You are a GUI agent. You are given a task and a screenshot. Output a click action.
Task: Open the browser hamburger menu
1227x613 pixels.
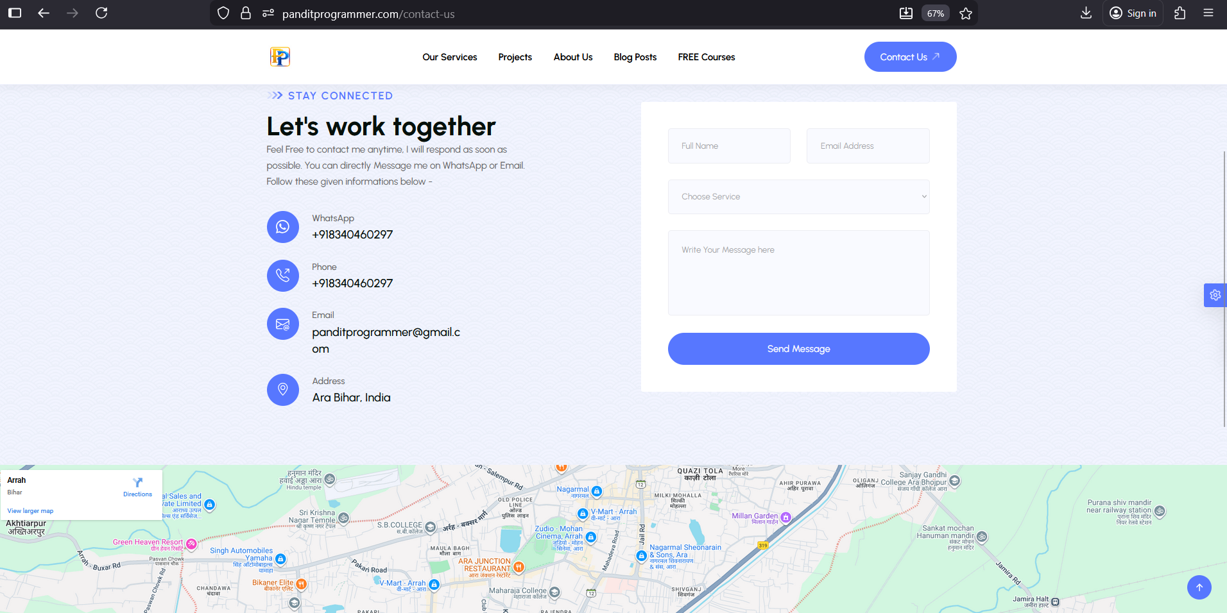(1209, 13)
